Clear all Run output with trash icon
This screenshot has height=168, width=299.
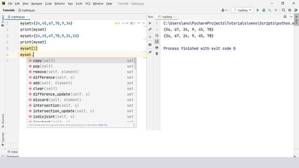coord(157,54)
